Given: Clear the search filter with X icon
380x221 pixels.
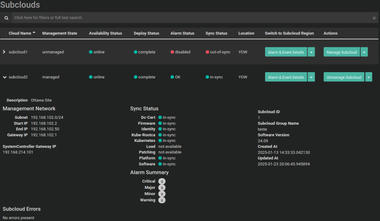Looking at the screenshot, I should [374, 18].
